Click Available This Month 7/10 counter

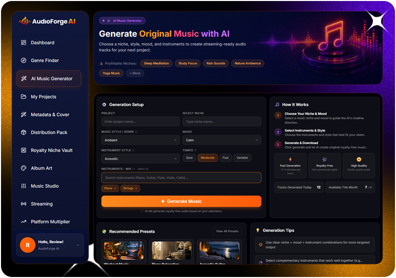pos(350,188)
